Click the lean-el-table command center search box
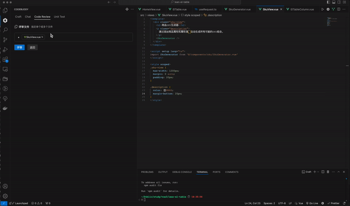The width and height of the screenshot is (350, 206). 180,2
